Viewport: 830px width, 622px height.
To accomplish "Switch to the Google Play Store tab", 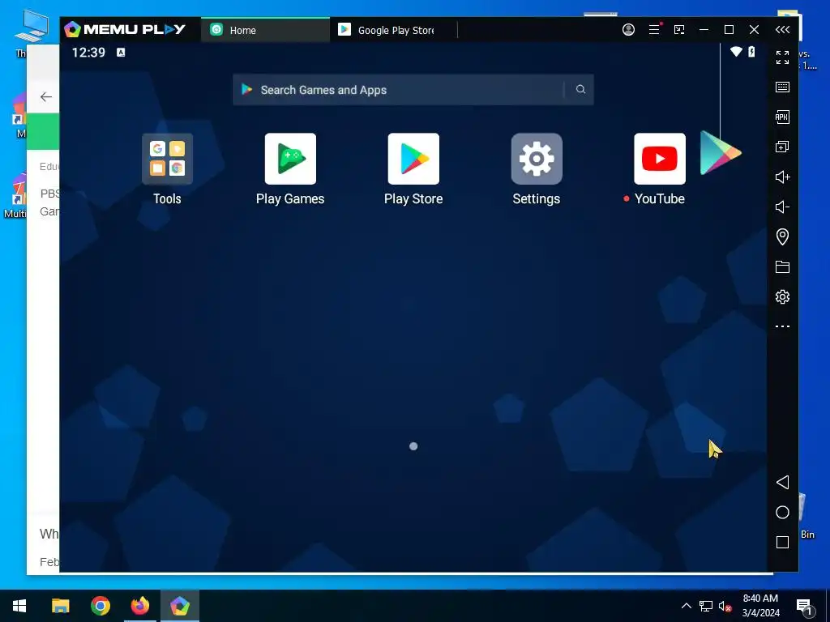I will 393,30.
